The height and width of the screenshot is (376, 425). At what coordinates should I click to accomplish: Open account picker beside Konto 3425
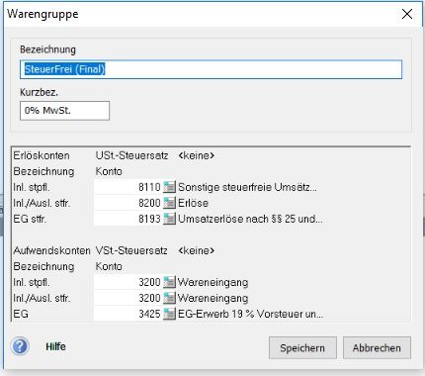(x=169, y=314)
